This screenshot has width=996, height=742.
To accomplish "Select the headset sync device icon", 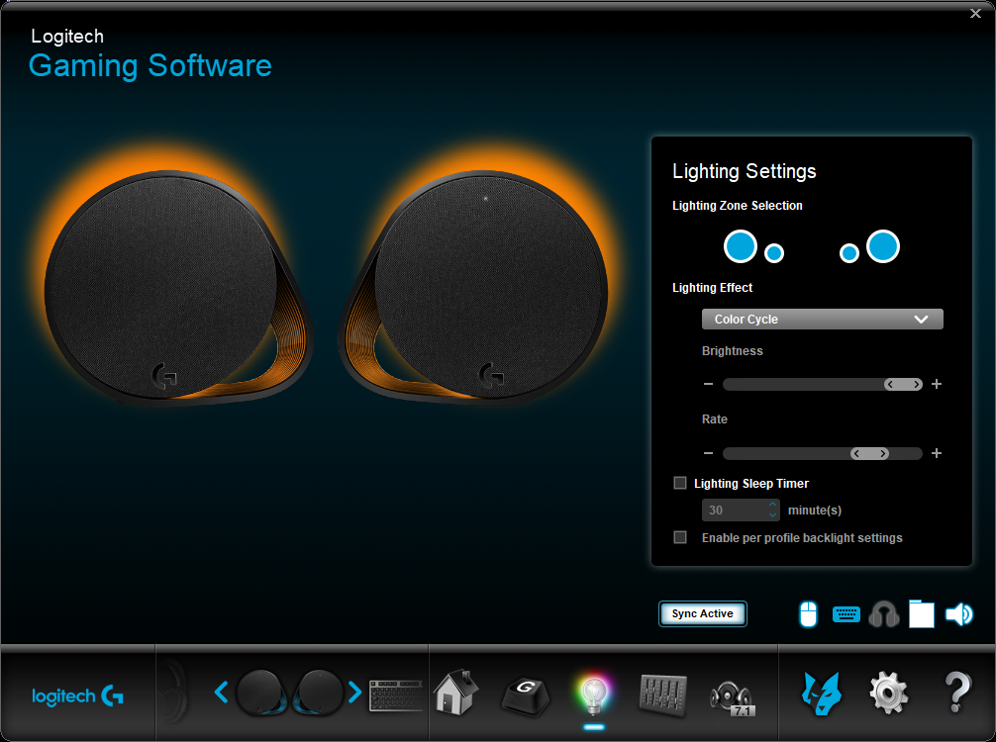I will click(x=883, y=614).
